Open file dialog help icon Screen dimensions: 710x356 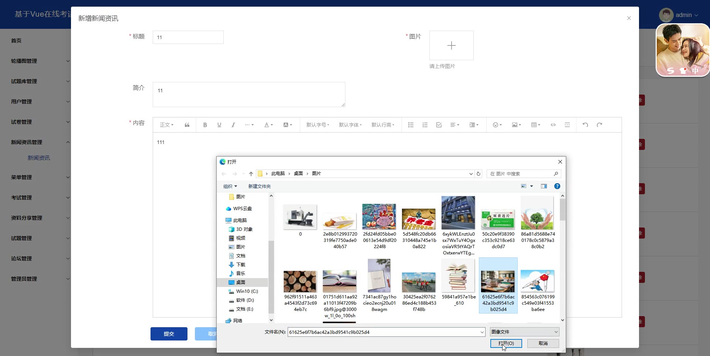pos(557,186)
